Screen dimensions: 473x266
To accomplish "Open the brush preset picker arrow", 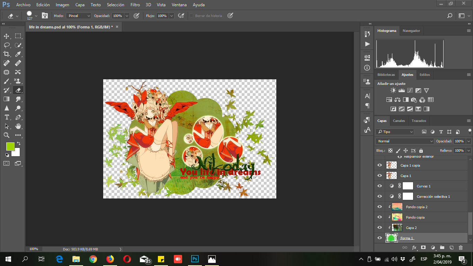I will 36,16.
